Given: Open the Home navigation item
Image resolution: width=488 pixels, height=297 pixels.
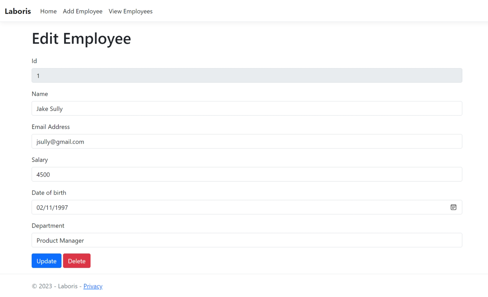Looking at the screenshot, I should (x=48, y=11).
